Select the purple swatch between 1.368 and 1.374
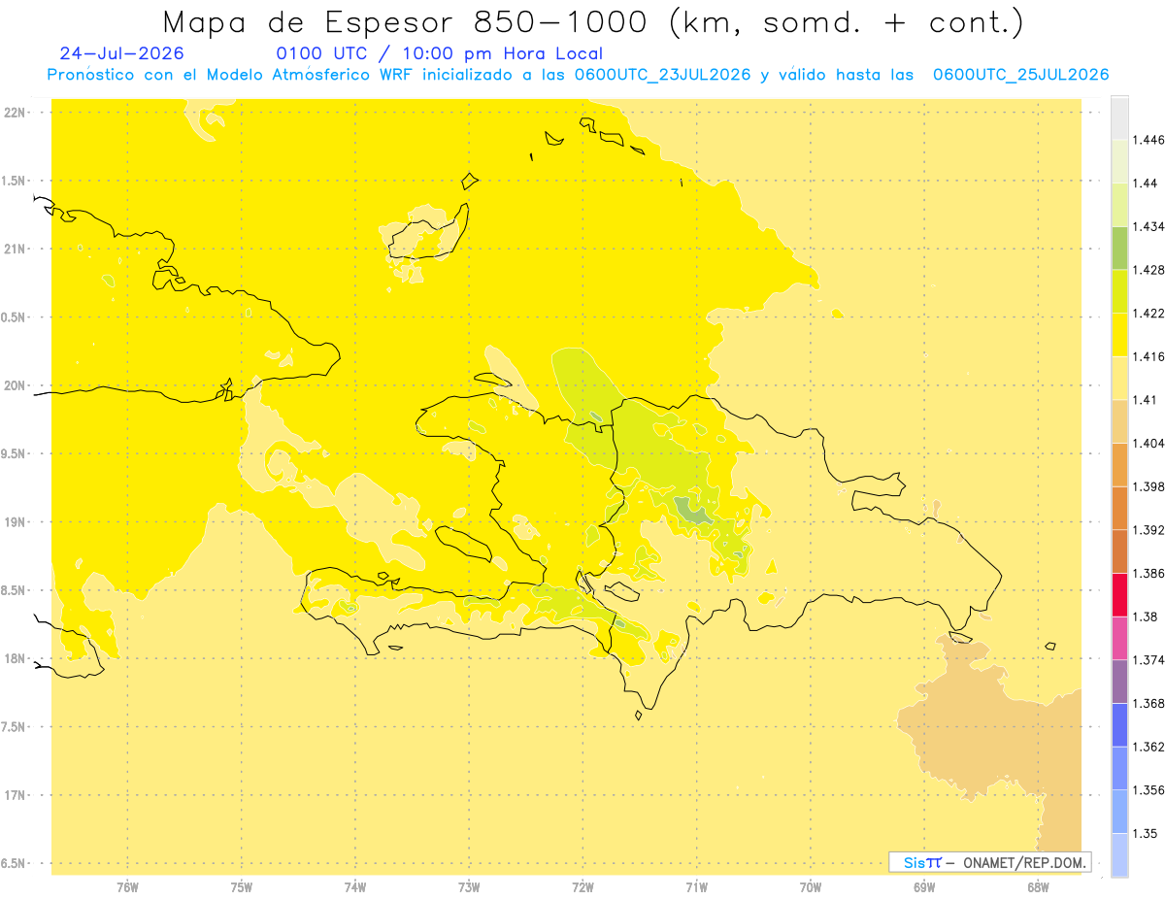Screen dimensions: 1165x900 1119,682
